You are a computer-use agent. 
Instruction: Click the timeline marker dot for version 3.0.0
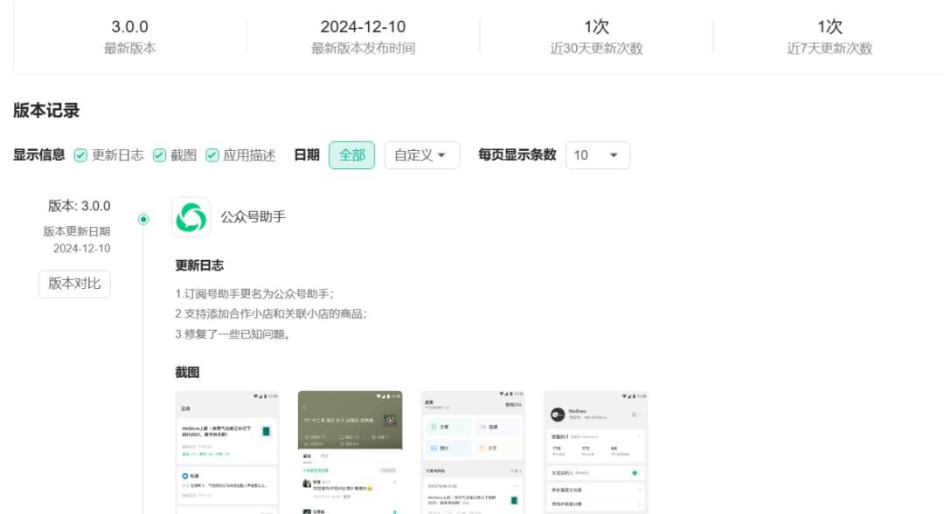[143, 219]
